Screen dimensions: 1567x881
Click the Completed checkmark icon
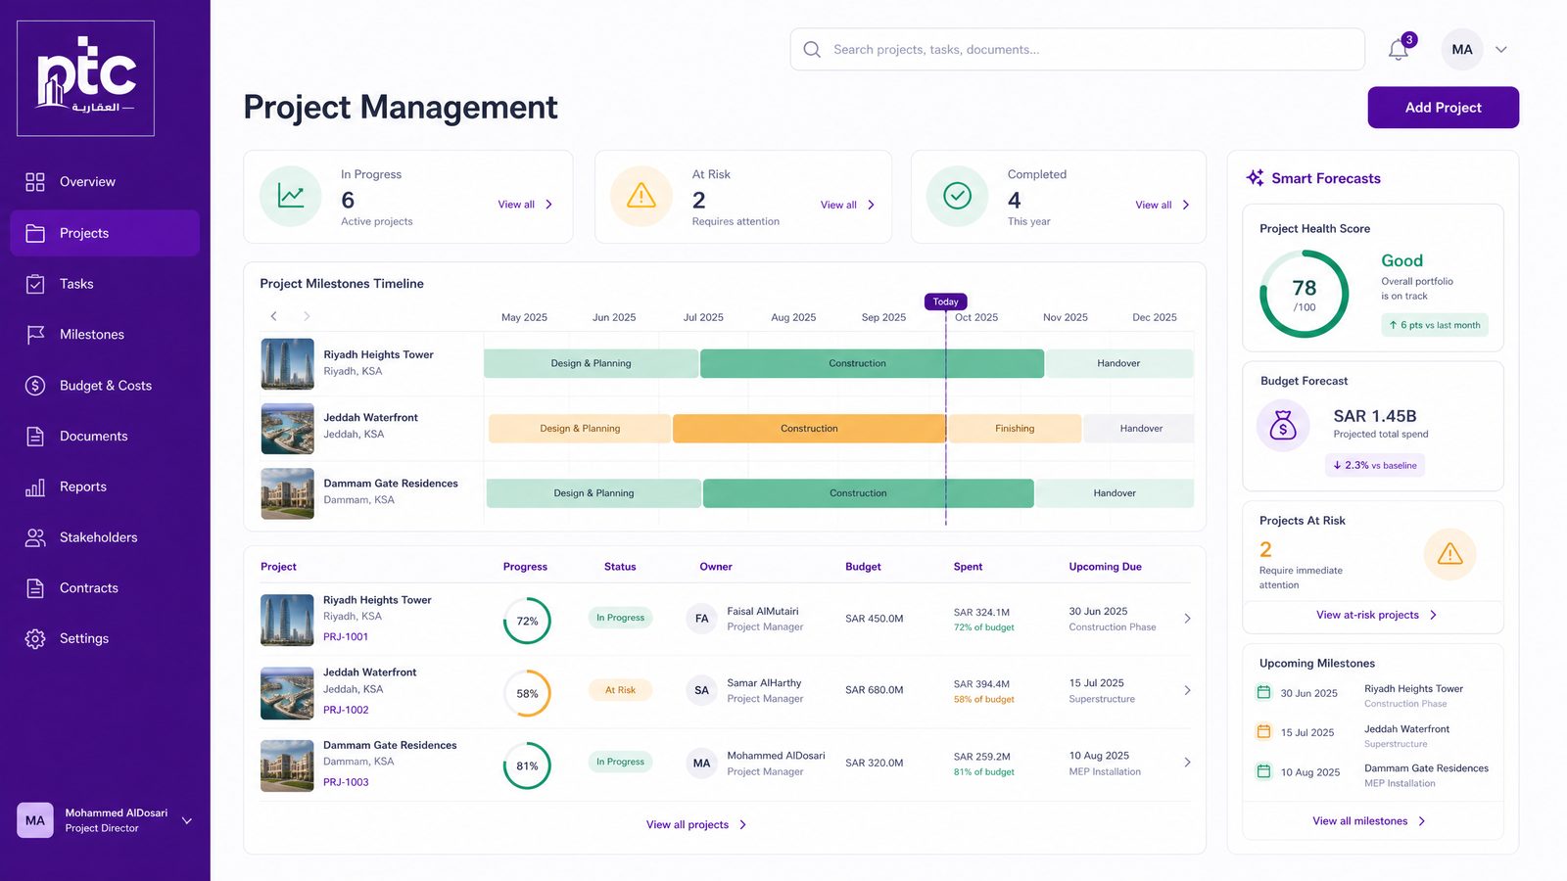tap(957, 196)
